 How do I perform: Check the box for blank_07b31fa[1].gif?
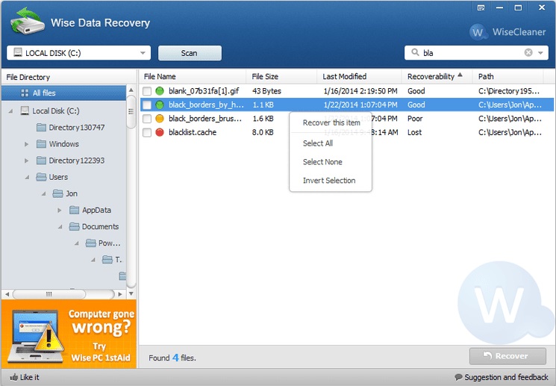147,91
